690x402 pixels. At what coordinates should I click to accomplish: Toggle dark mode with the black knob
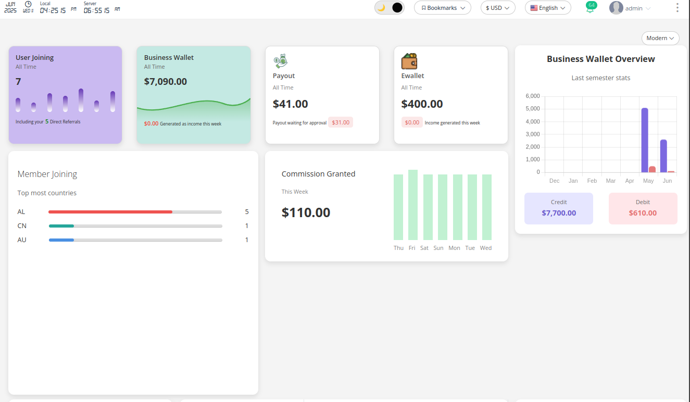coord(397,8)
